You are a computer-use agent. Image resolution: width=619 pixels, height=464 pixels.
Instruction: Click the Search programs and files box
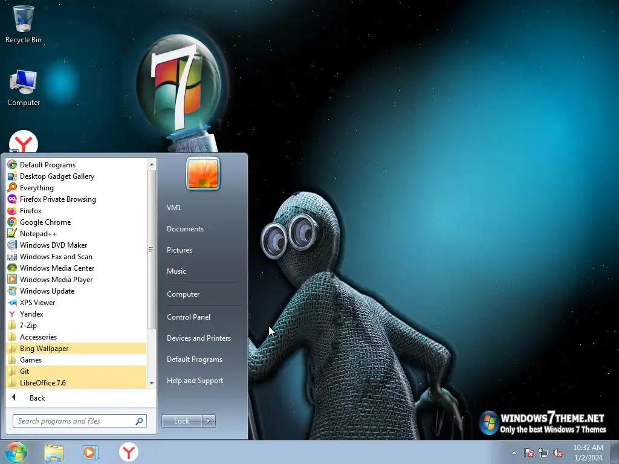click(79, 421)
